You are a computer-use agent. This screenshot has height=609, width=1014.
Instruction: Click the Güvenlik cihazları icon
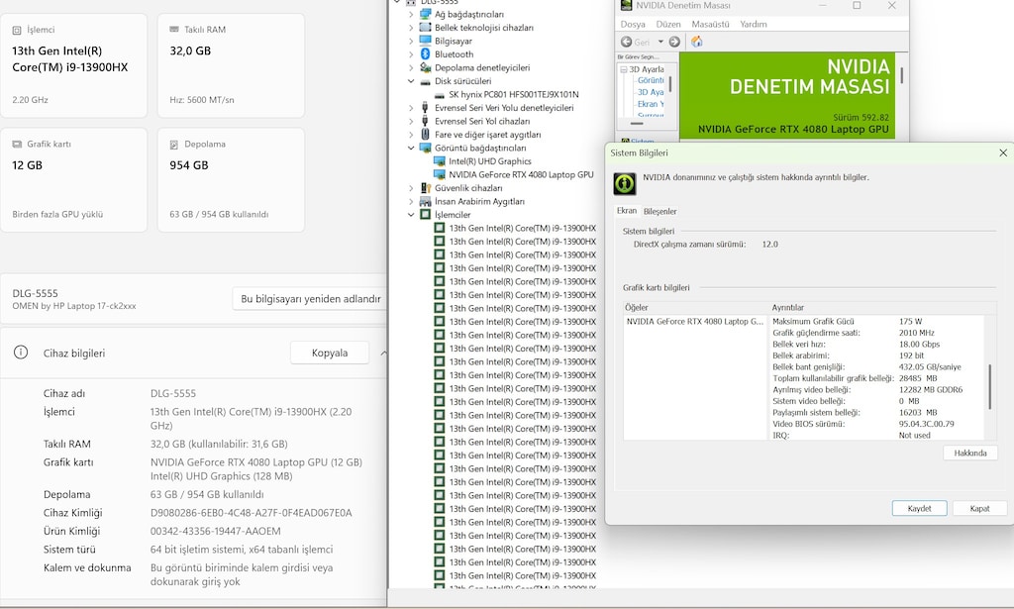pos(425,187)
